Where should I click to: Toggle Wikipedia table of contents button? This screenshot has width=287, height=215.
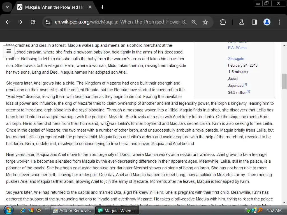(9, 51)
